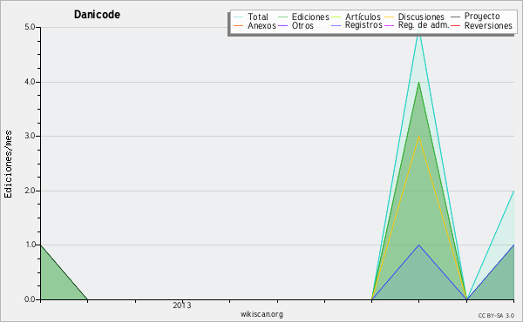Screen dimensions: 523x322
Task: Click the red Reversiones legend line swatch
Action: (455, 25)
